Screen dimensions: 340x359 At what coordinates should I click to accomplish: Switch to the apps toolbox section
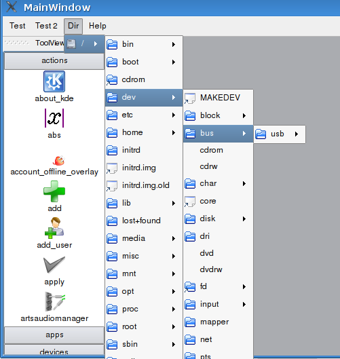tap(54, 335)
